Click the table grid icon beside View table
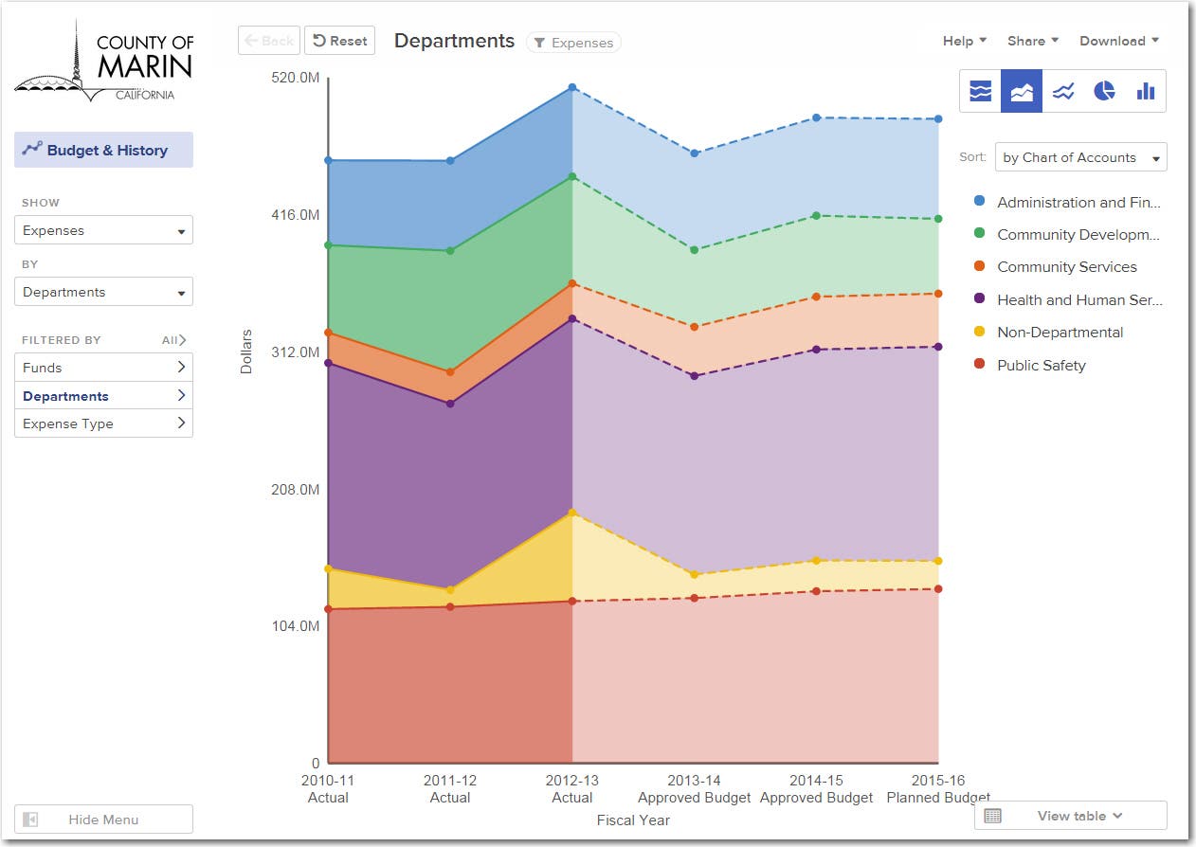This screenshot has width=1196, height=847. [x=992, y=816]
